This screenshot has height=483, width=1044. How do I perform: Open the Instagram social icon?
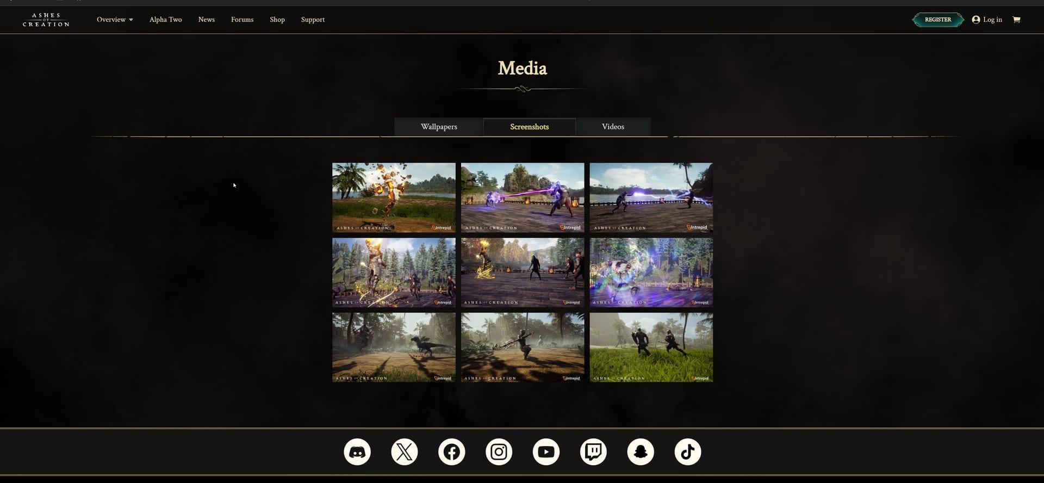pos(499,451)
